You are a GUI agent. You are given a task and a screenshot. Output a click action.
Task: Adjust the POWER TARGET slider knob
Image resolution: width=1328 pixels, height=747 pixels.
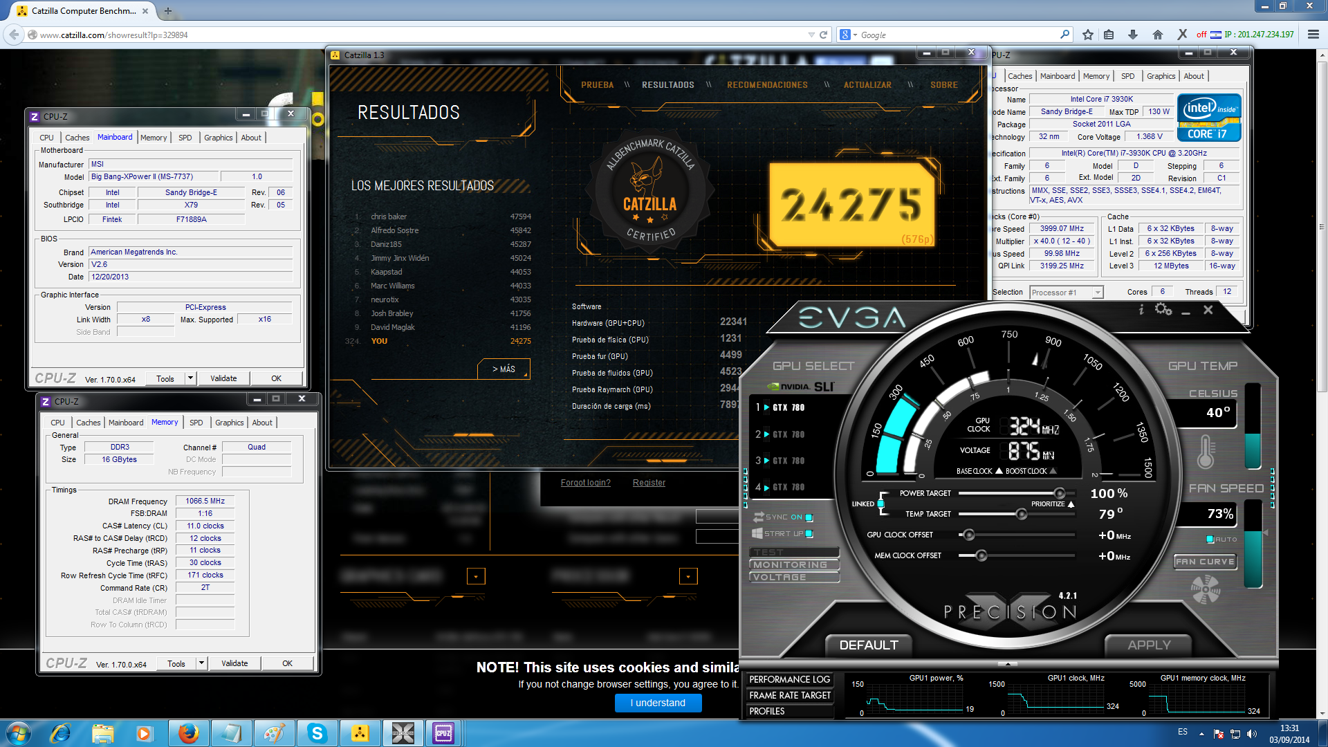(1060, 493)
